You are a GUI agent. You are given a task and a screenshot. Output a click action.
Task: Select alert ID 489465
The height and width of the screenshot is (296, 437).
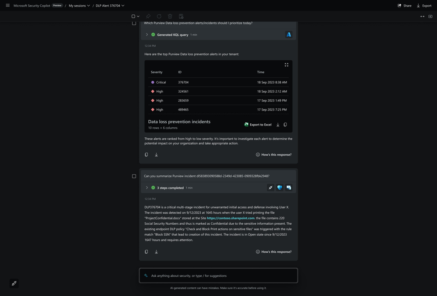tap(183, 110)
